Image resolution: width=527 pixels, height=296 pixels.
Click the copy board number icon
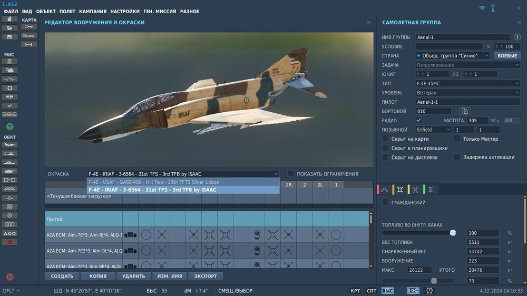(x=464, y=111)
